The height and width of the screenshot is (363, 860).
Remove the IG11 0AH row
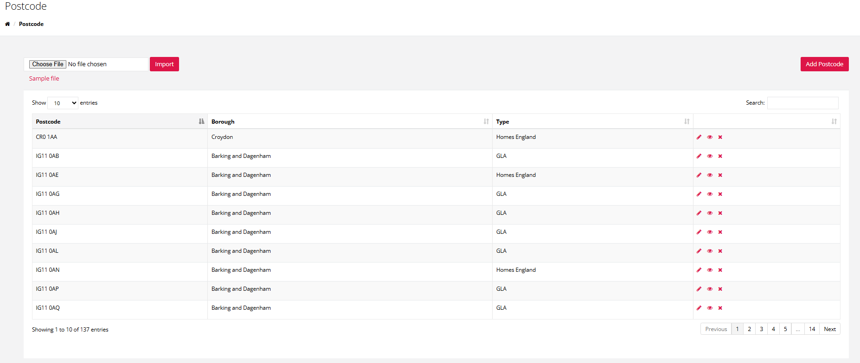coord(720,213)
